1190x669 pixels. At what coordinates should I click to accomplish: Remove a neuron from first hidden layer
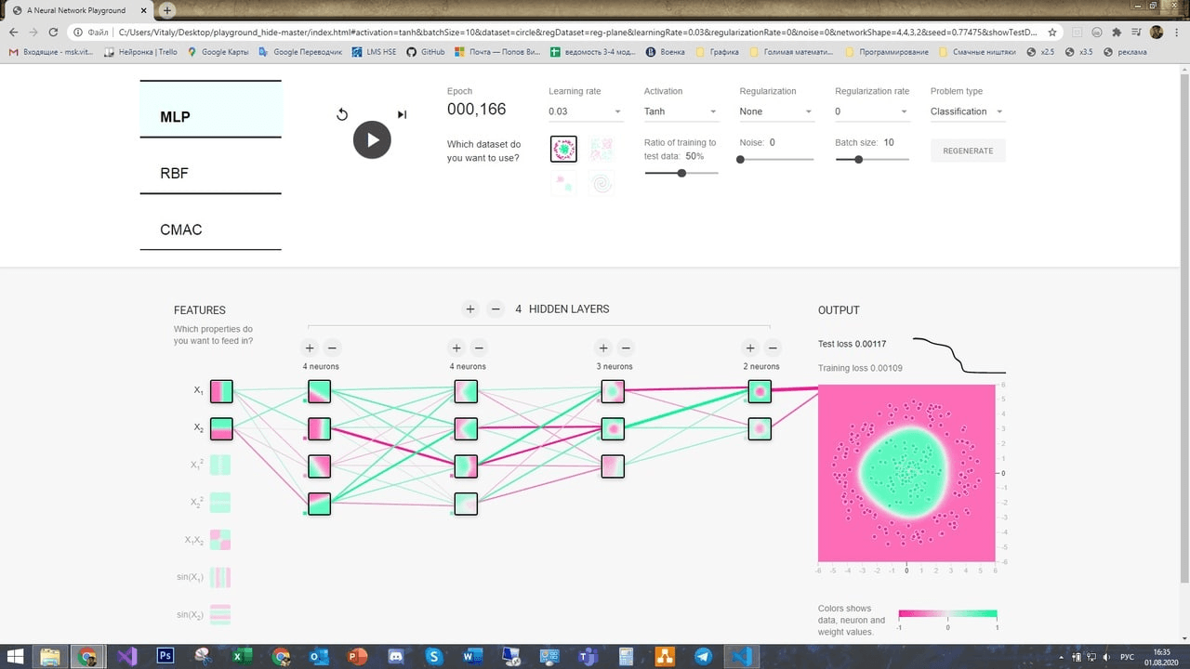332,348
